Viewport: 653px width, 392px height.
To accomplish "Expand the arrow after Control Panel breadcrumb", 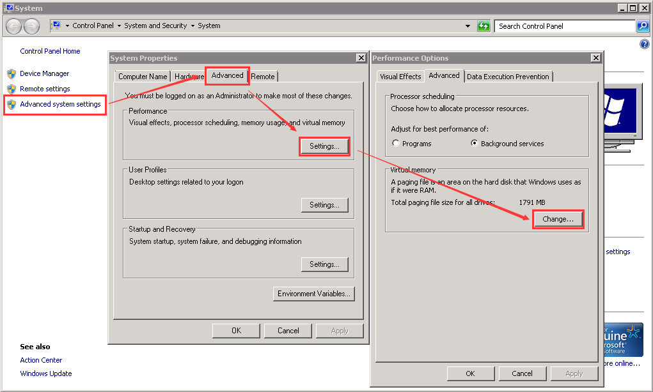I will tap(119, 26).
